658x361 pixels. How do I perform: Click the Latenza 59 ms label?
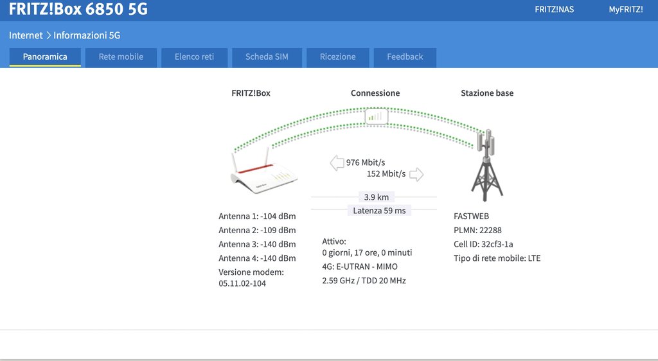tap(379, 211)
